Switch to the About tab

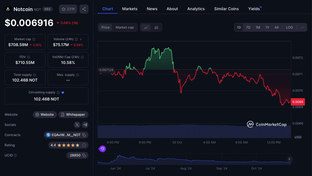coord(172,9)
